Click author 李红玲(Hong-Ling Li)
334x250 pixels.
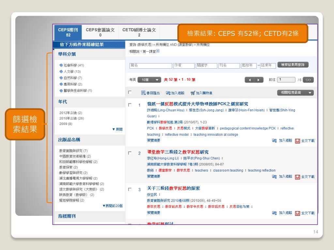[x=163, y=159]
